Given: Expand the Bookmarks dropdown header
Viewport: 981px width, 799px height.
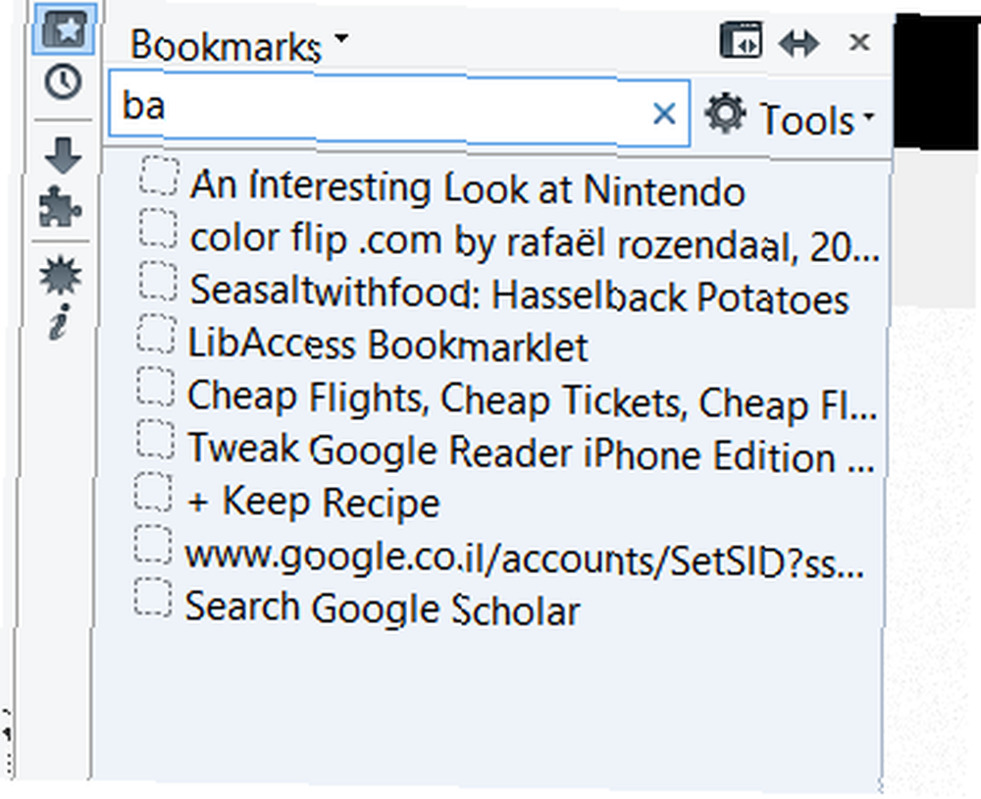Looking at the screenshot, I should (239, 45).
